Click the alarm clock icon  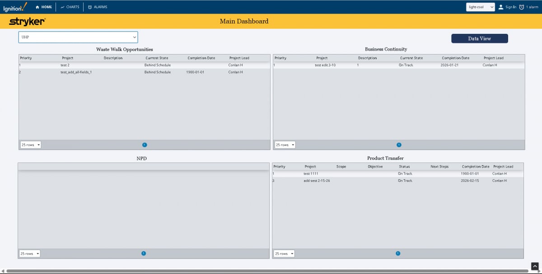522,7
